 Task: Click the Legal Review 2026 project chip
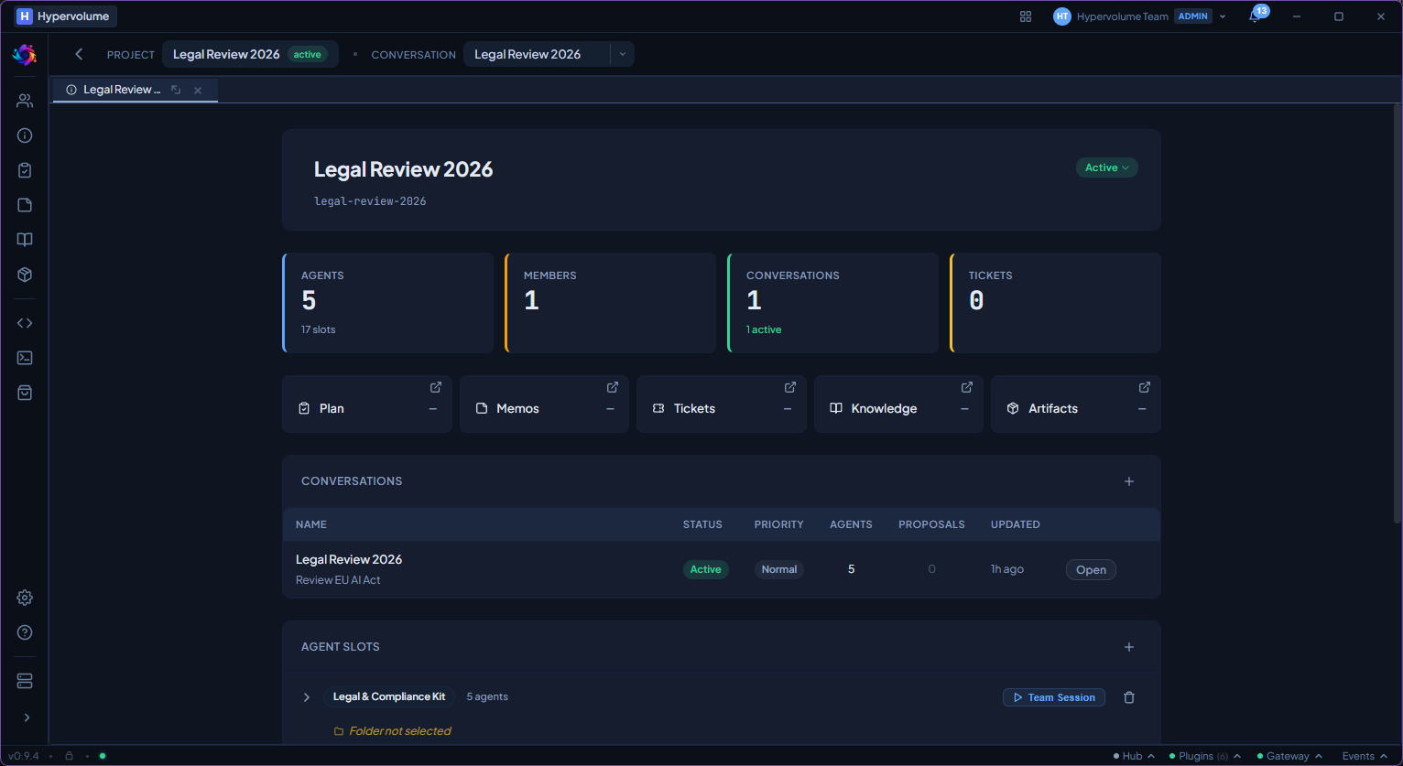250,54
